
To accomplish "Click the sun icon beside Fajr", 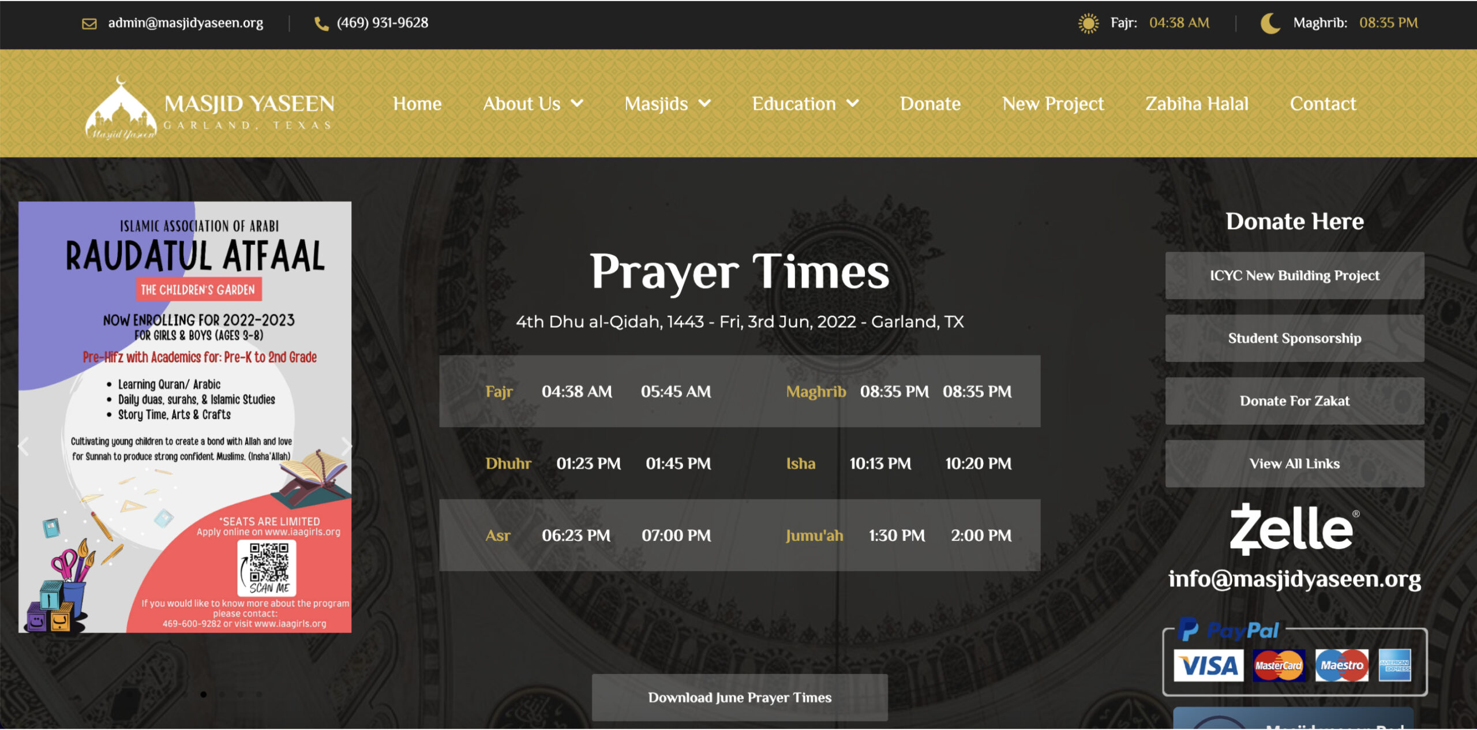I will (x=1088, y=23).
